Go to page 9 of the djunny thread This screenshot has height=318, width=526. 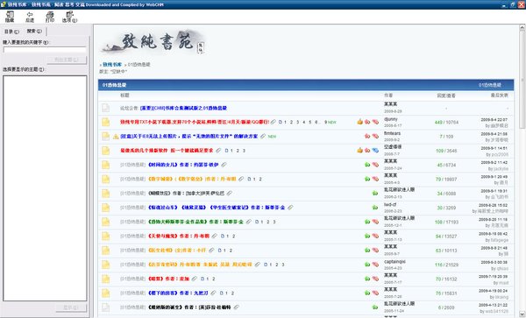325,123
